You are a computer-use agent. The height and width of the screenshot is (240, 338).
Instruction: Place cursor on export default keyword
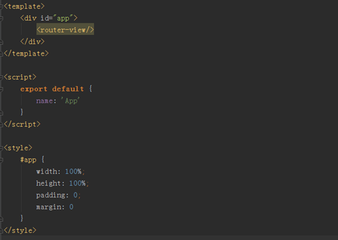52,89
